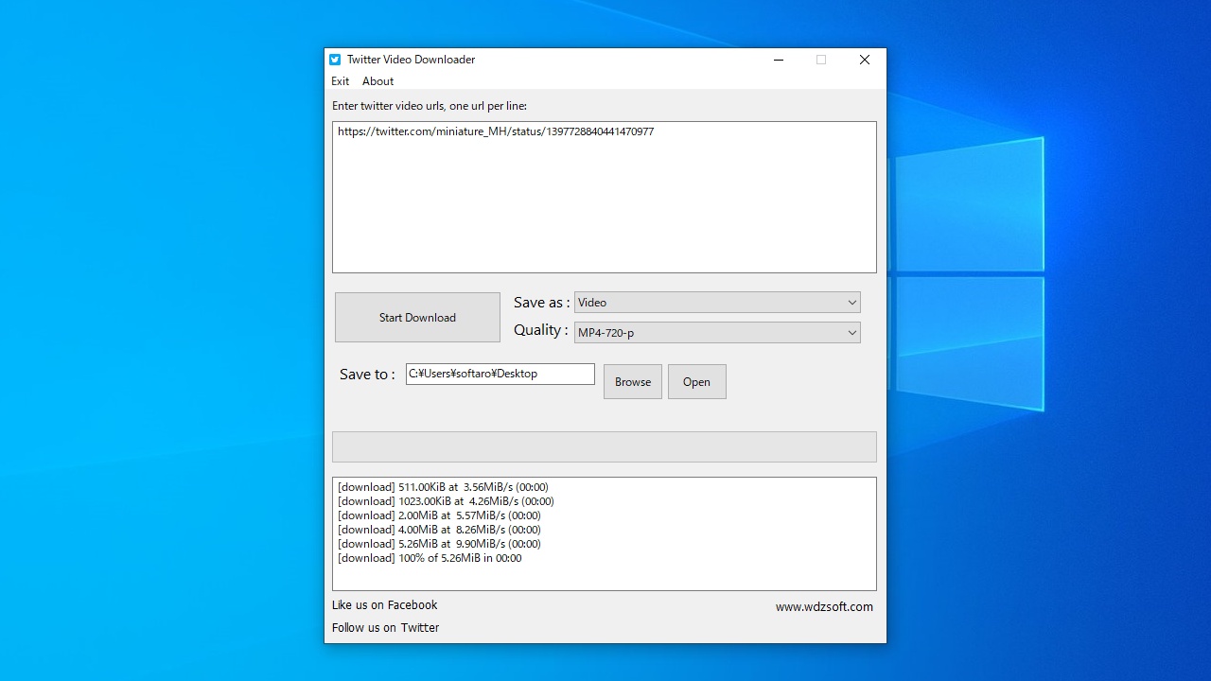
Task: Click inside the twitter video urls text box
Action: tap(605, 197)
